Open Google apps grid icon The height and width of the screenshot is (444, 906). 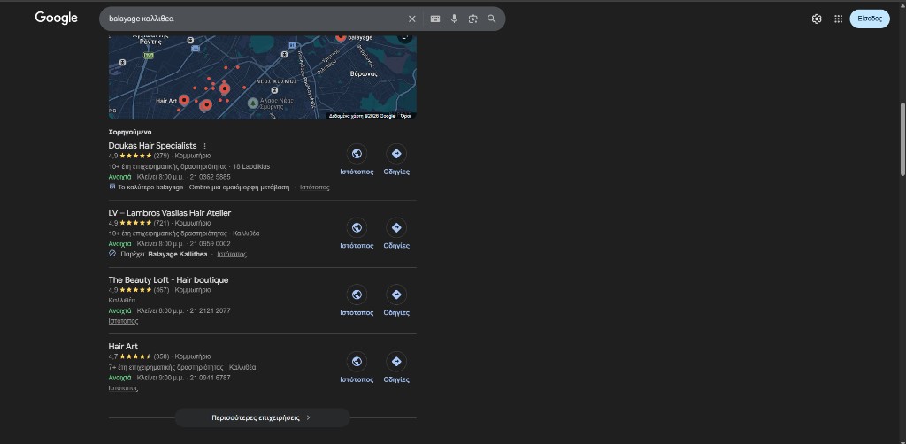839,19
